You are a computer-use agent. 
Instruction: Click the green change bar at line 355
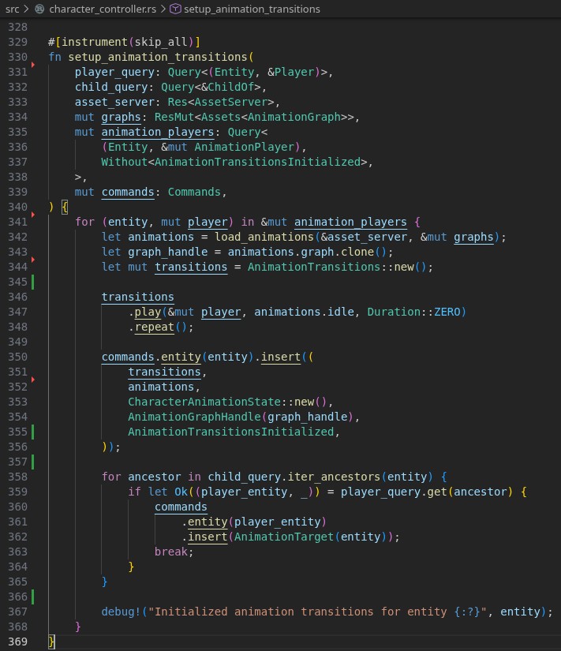(x=33, y=432)
